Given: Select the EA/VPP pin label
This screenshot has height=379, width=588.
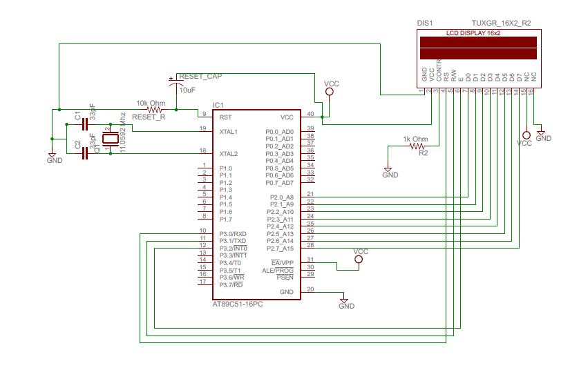Looking at the screenshot, I should coord(283,263).
